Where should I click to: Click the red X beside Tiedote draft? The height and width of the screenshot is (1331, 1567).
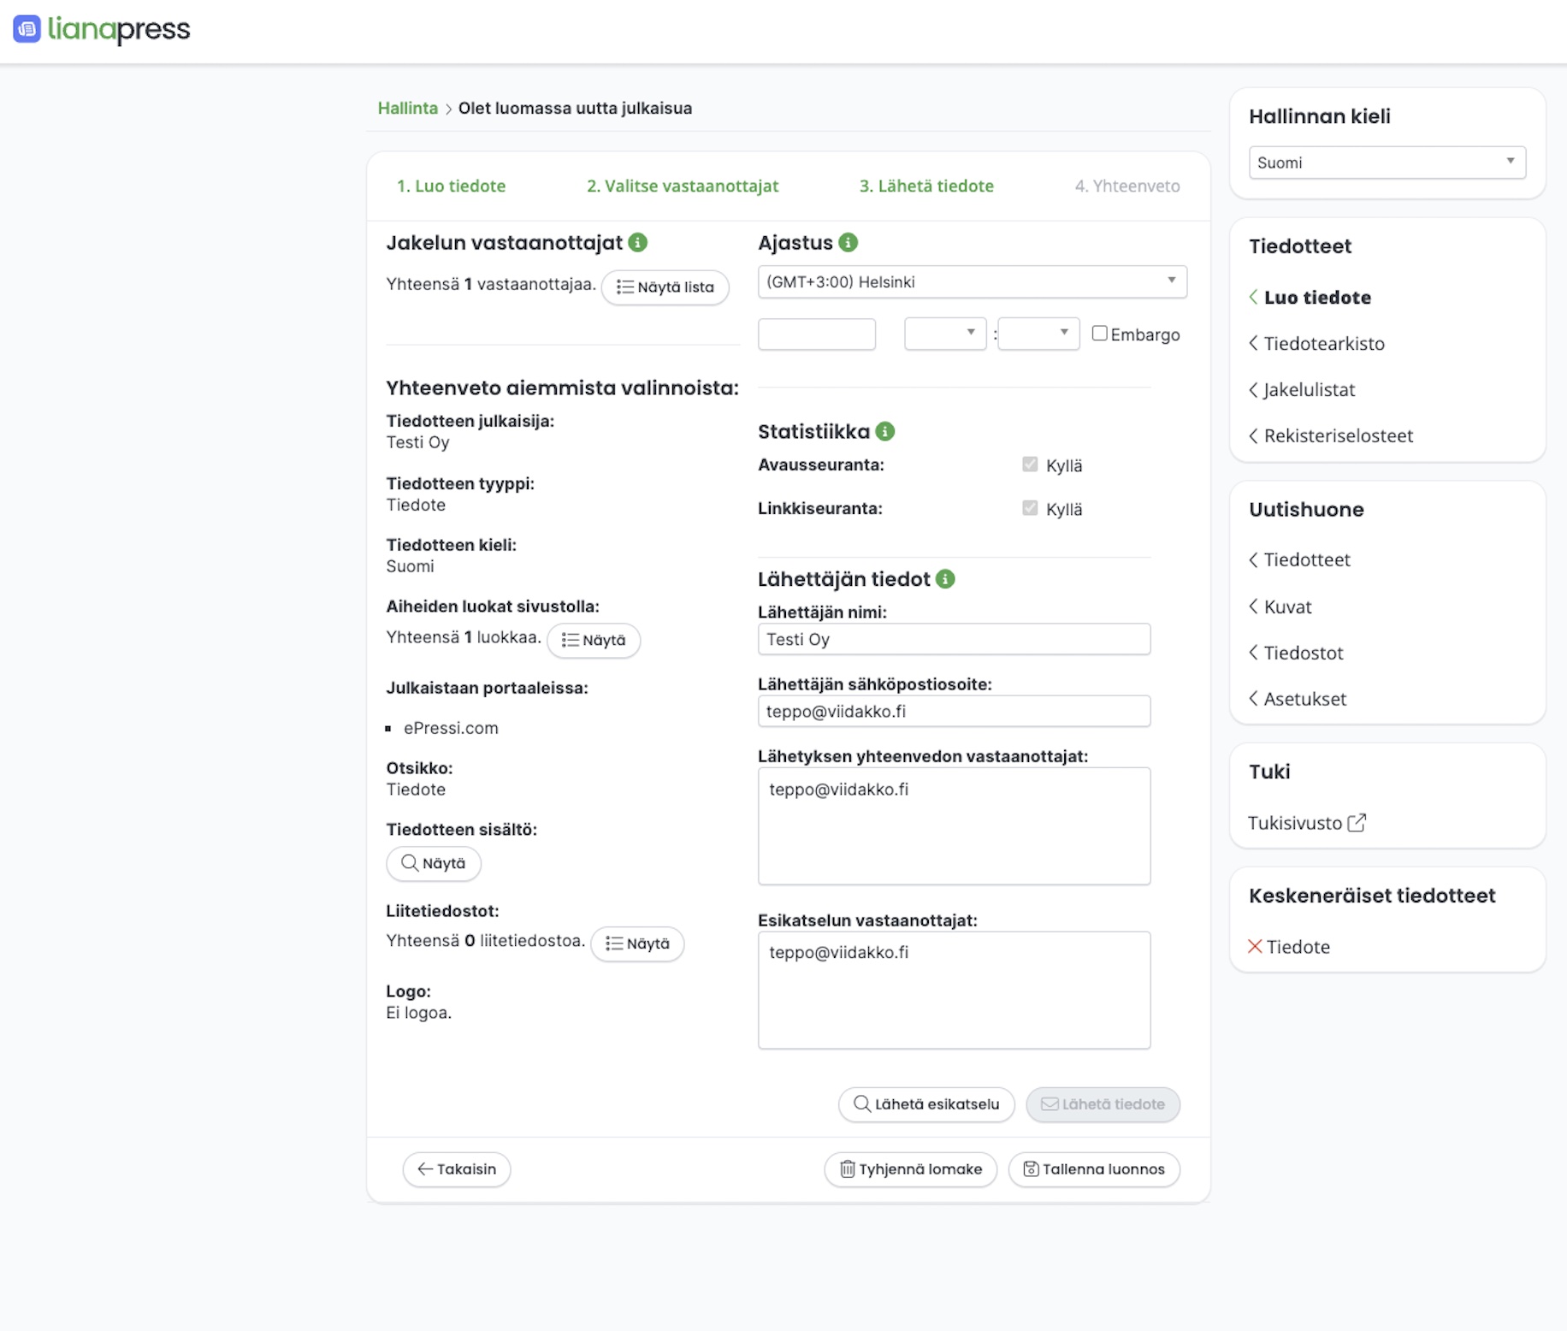click(1255, 946)
